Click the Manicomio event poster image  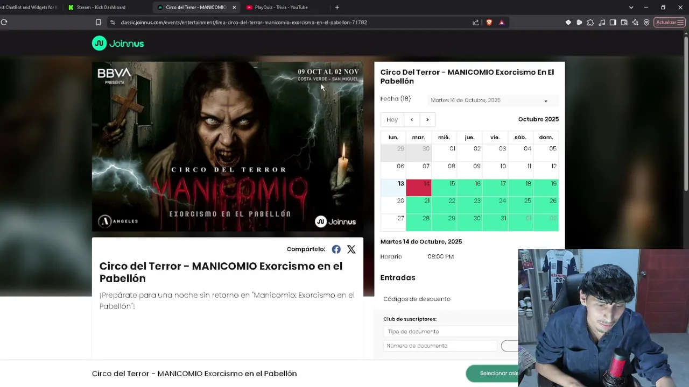[x=228, y=147]
